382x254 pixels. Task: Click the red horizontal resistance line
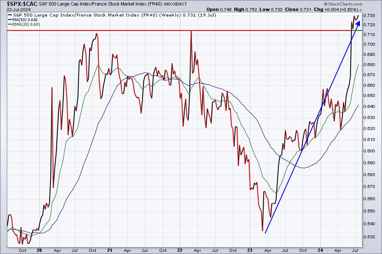point(185,30)
